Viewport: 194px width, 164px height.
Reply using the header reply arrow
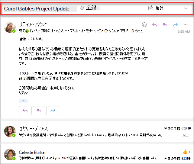pos(155,25)
